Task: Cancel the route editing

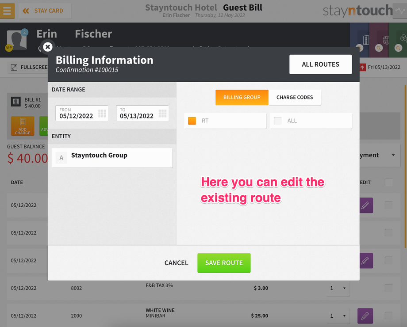Action: click(176, 263)
